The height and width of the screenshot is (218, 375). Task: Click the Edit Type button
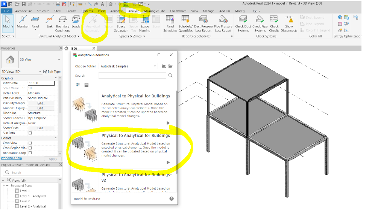[52, 72]
